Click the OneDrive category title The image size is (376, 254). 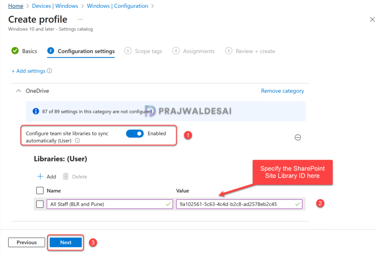37,91
